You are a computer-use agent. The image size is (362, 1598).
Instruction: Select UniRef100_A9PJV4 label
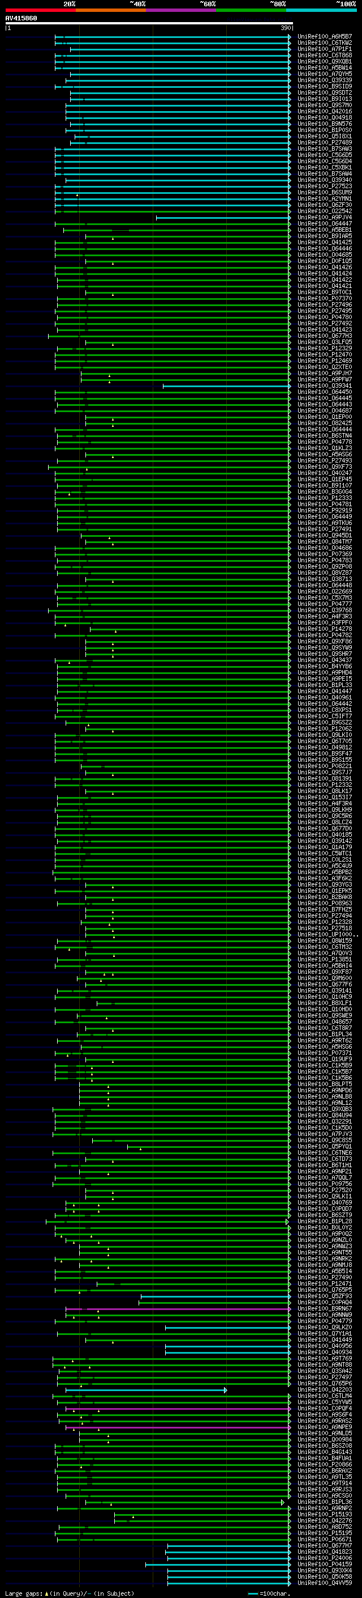click(x=325, y=217)
